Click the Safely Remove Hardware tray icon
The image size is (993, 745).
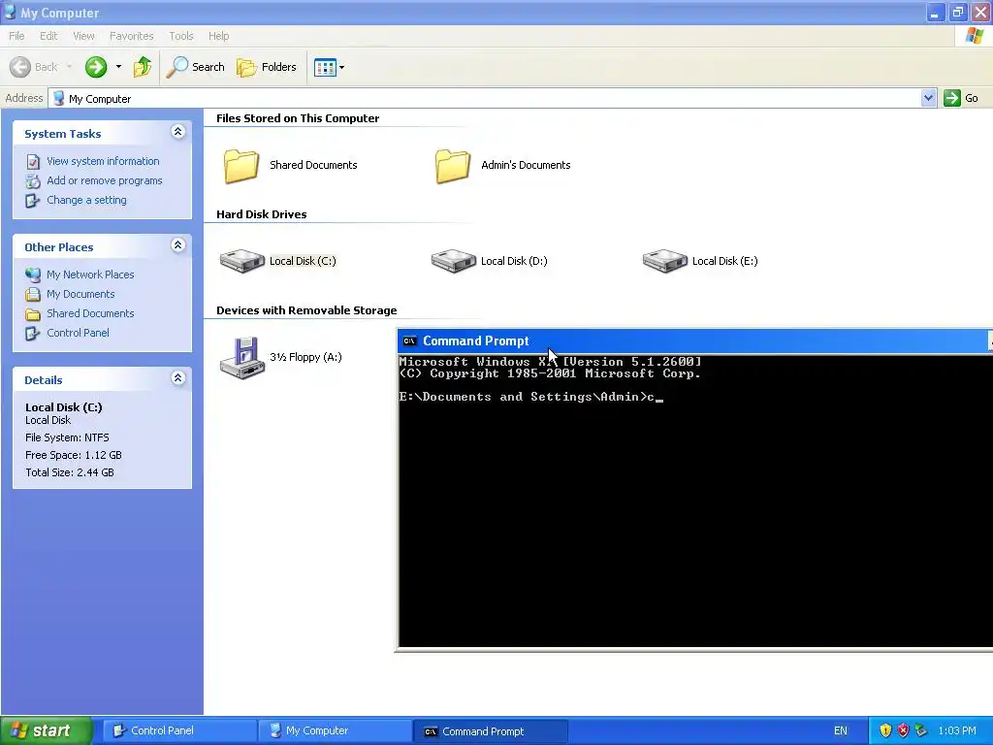coord(921,730)
